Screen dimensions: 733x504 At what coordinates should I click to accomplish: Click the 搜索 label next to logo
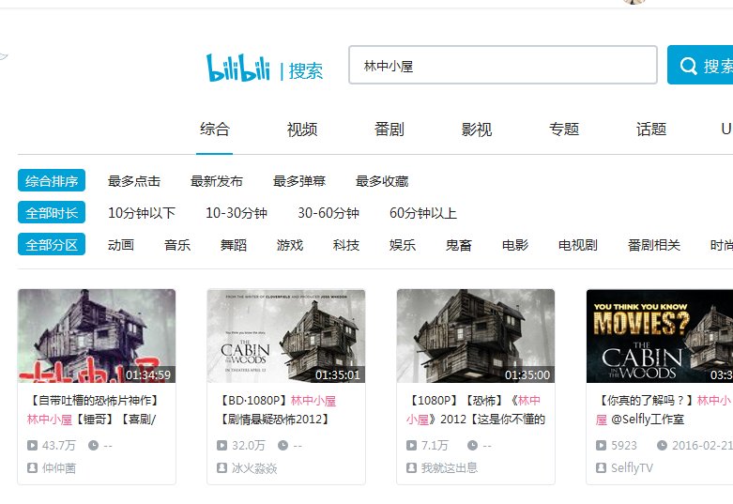[306, 71]
